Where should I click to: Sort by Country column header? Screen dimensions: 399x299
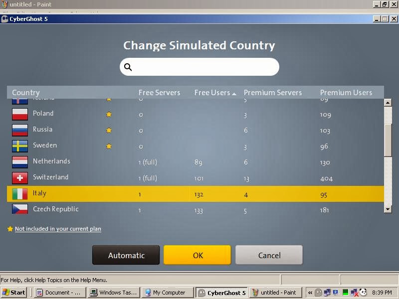pos(26,93)
